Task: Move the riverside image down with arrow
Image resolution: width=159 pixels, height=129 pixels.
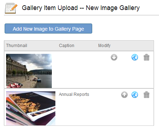Action: [x=114, y=57]
